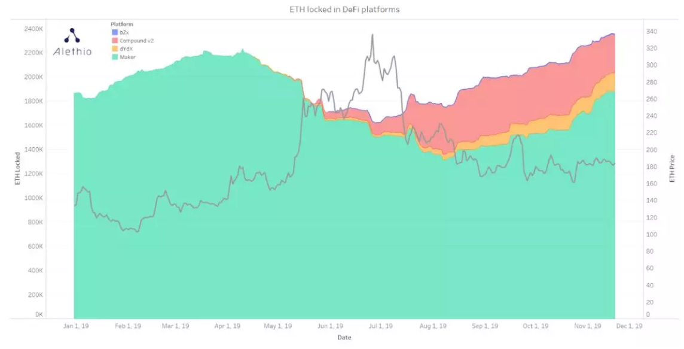Click the ETH Locked vertical axis title
The width and height of the screenshot is (684, 349).
click(x=18, y=168)
